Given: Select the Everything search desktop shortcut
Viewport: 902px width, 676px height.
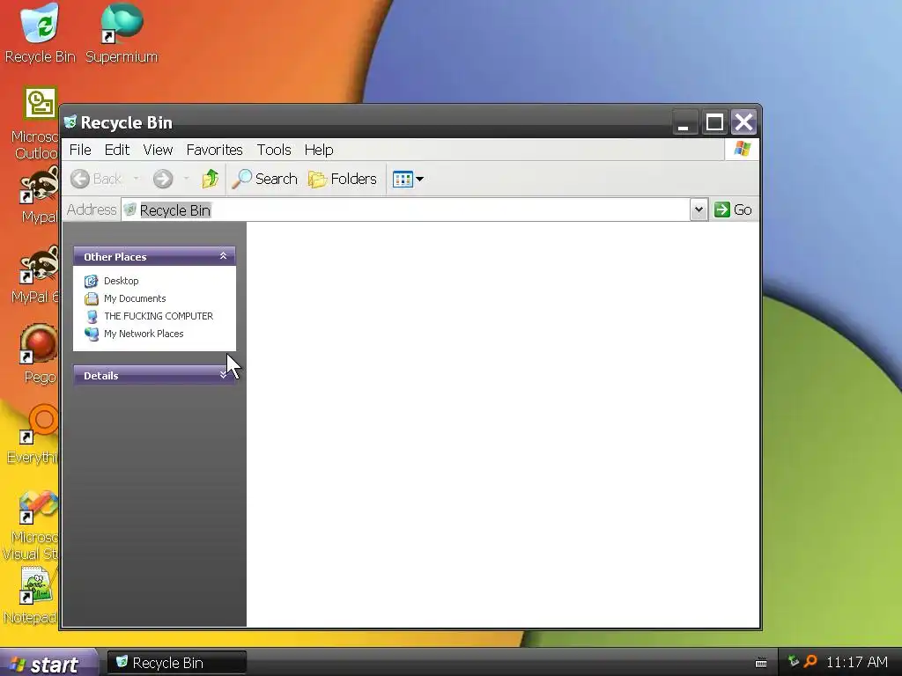Looking at the screenshot, I should [34, 435].
